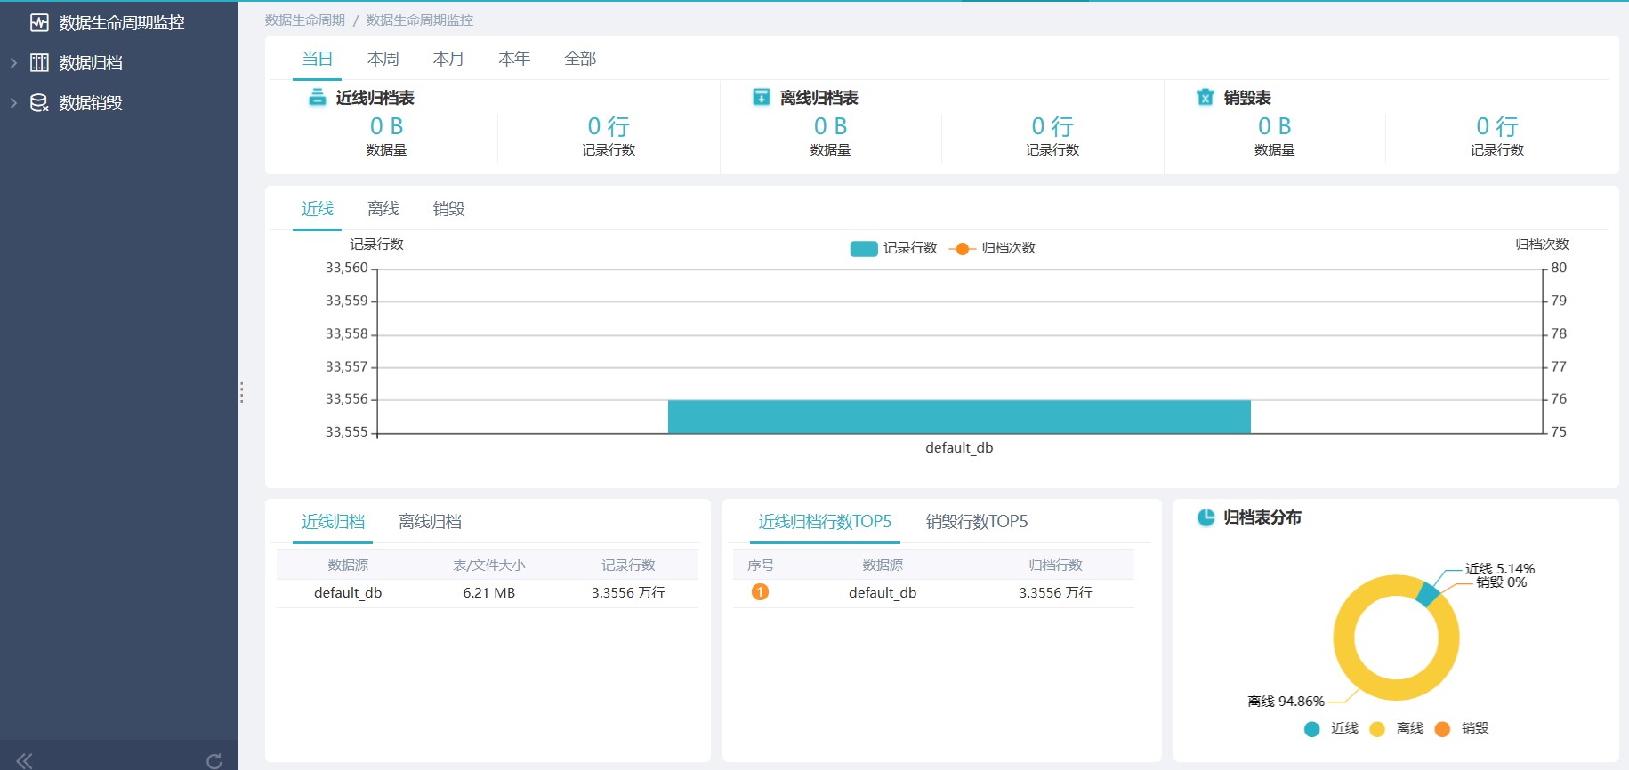Click 0 B value under 近线归档表
The width and height of the screenshot is (1629, 770).
coord(386,126)
